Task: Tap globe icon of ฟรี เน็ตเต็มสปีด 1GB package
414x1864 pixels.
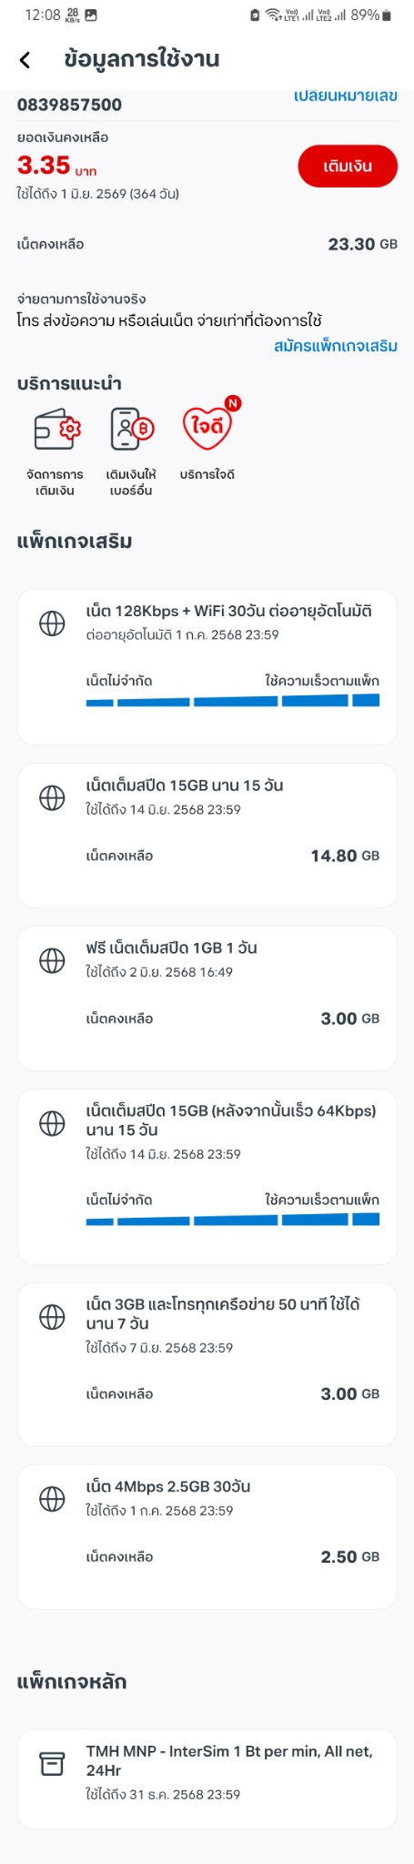Action: point(52,960)
